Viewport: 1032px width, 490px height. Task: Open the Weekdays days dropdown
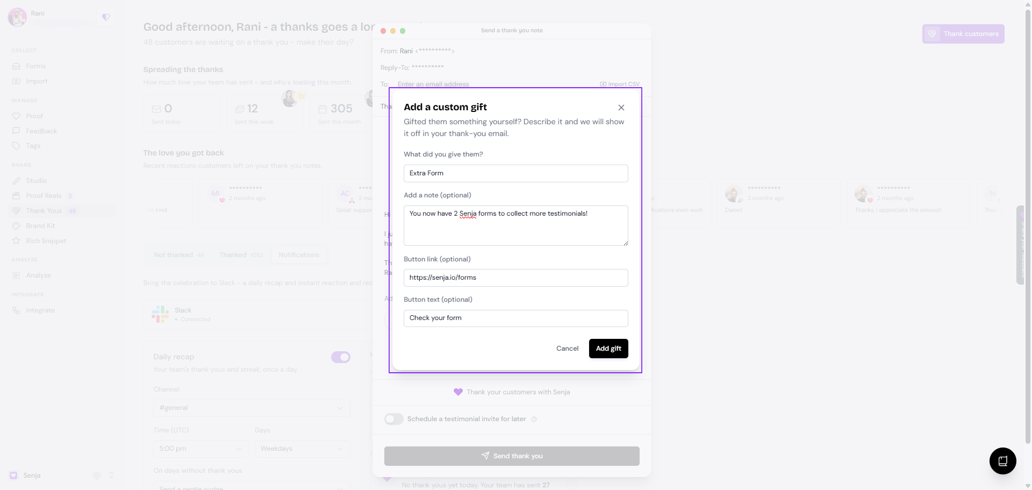coord(302,449)
